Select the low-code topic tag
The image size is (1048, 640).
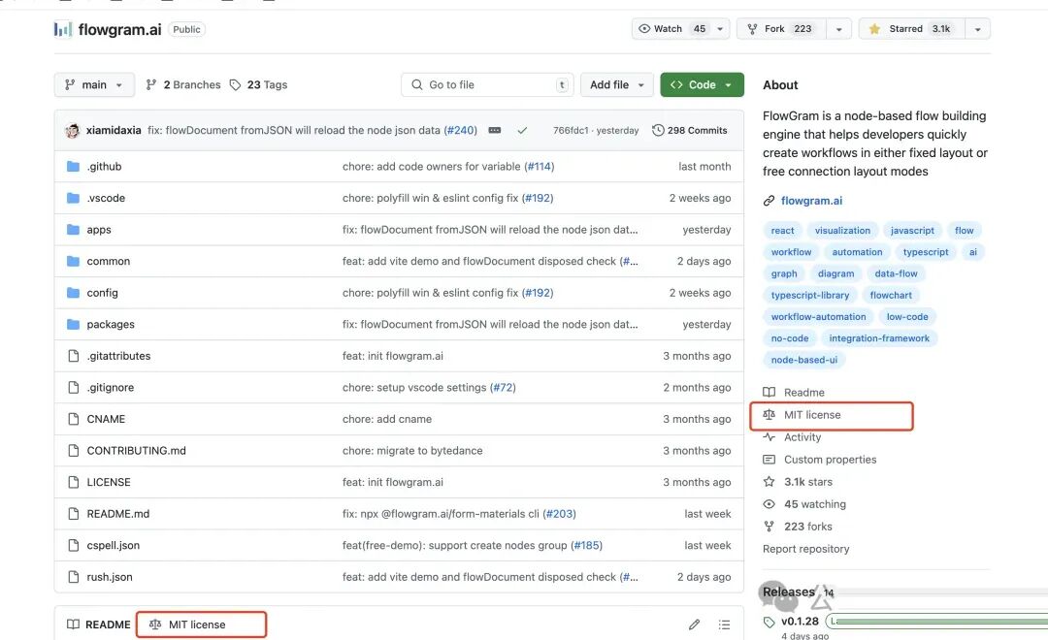pyautogui.click(x=907, y=317)
